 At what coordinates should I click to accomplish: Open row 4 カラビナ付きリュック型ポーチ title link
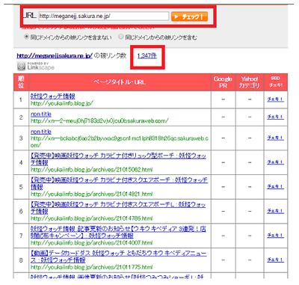coord(118,159)
